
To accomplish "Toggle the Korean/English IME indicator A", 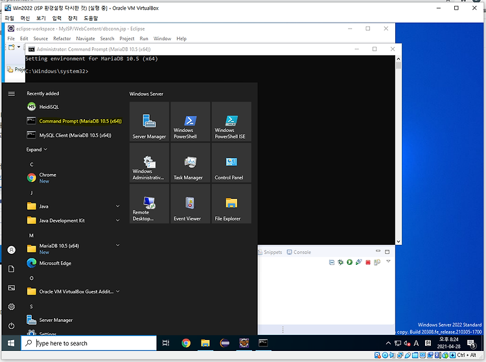I will pos(416,343).
